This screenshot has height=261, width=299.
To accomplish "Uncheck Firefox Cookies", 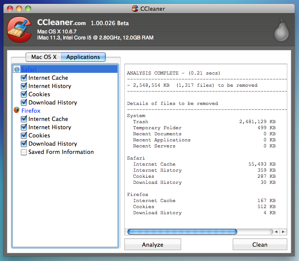I will (24, 135).
